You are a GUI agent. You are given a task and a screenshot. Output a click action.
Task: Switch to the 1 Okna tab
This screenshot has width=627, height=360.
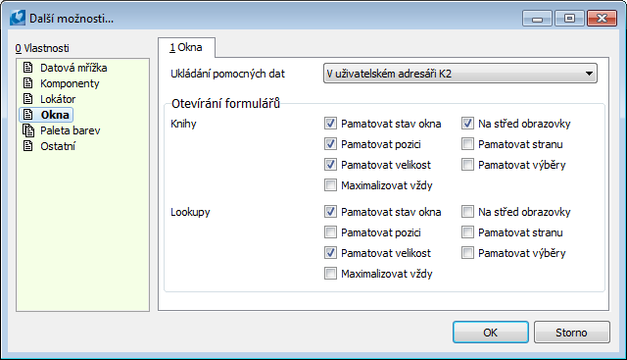pos(186,48)
